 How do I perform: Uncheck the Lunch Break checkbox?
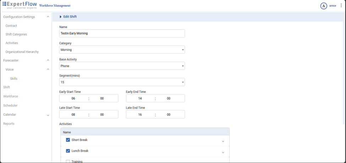pyautogui.click(x=68, y=151)
